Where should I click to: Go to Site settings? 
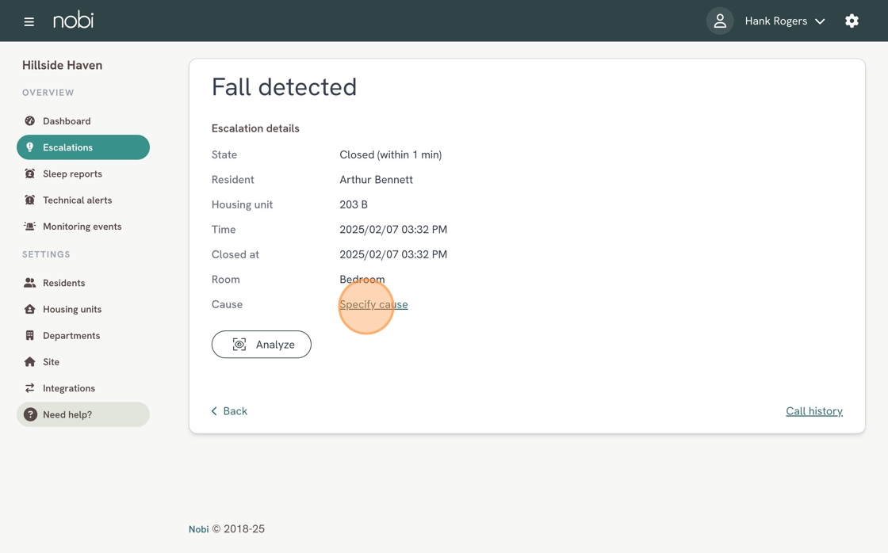tap(83, 362)
